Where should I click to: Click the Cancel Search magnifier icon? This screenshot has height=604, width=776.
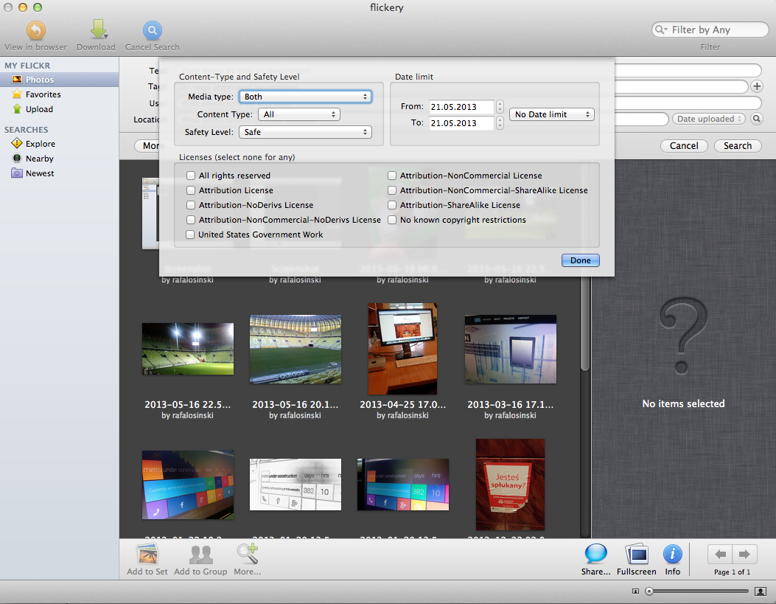pos(153,31)
